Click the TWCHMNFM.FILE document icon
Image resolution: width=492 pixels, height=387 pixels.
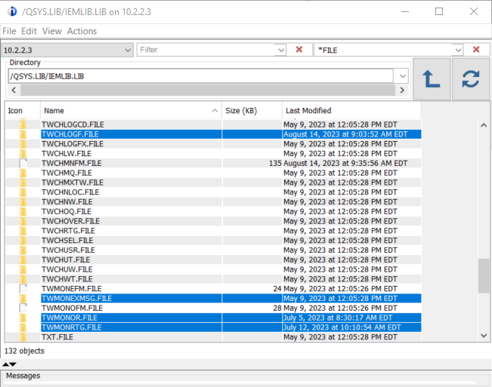tap(23, 163)
